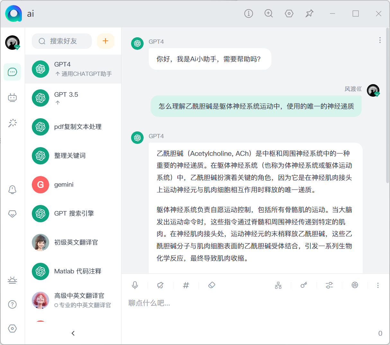Image resolution: width=390 pixels, height=345 pixels.
Task: Click the sparkle magic icon in sidebar
Action: [12, 123]
